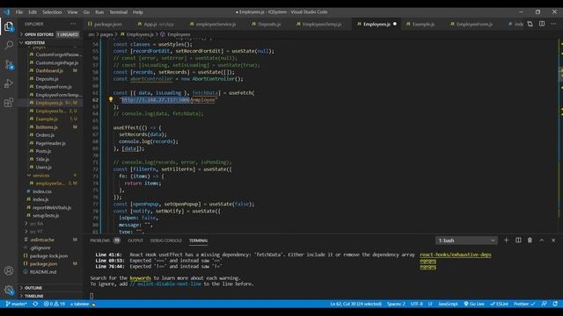Open the Selection menu
The height and width of the screenshot is (316, 563).
tap(52, 11)
